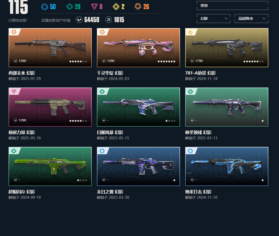Select the 纳米打击 幻影 skin thumbnail

pyautogui.click(x=227, y=166)
